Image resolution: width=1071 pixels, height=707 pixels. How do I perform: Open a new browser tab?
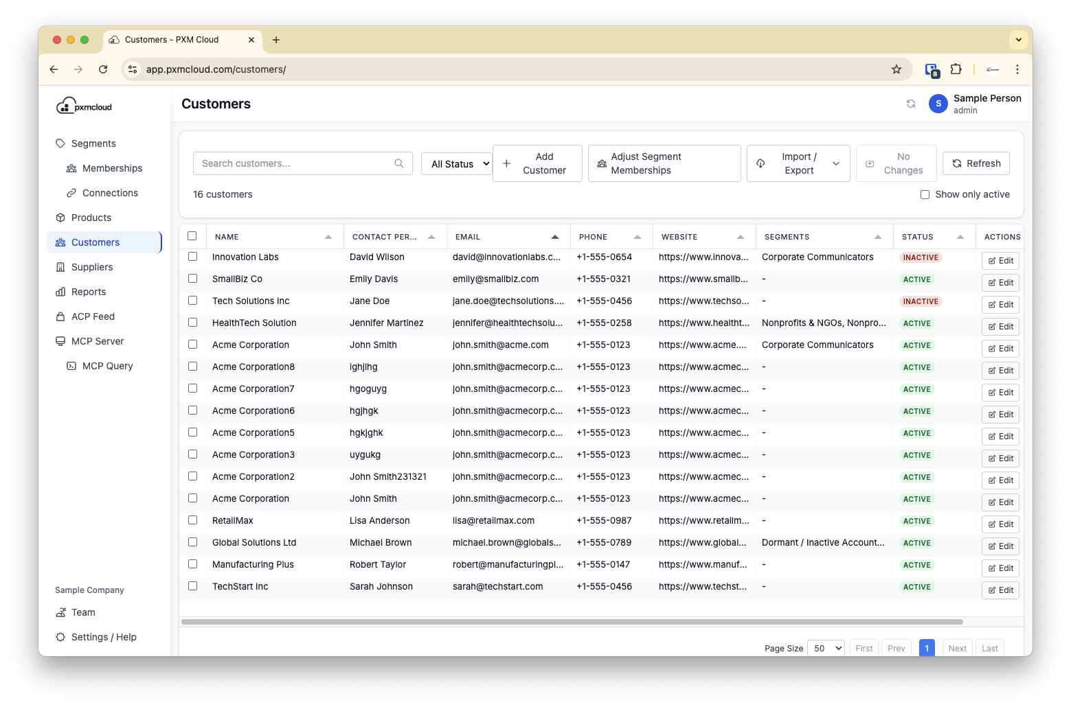pos(276,40)
